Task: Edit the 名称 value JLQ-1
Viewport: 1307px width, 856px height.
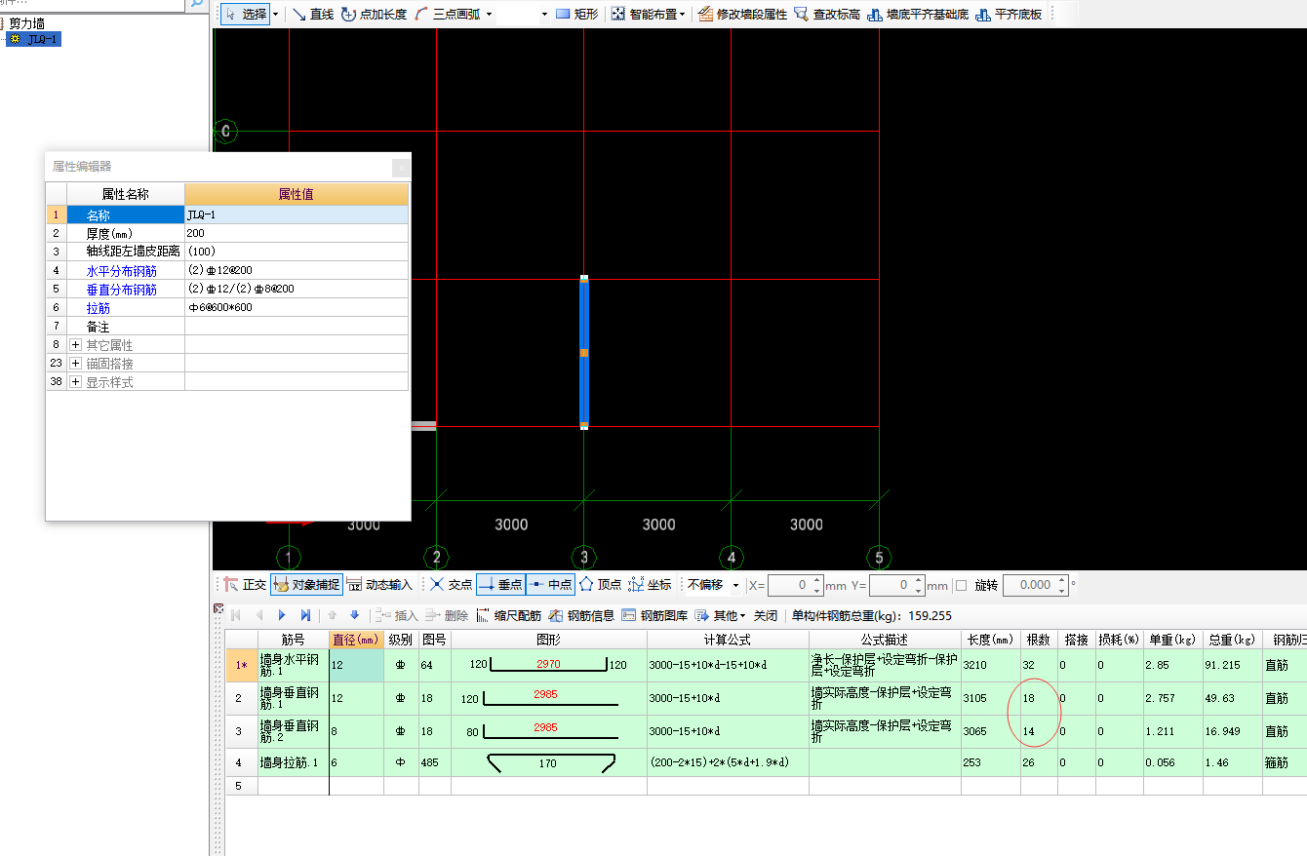Action: pos(297,215)
